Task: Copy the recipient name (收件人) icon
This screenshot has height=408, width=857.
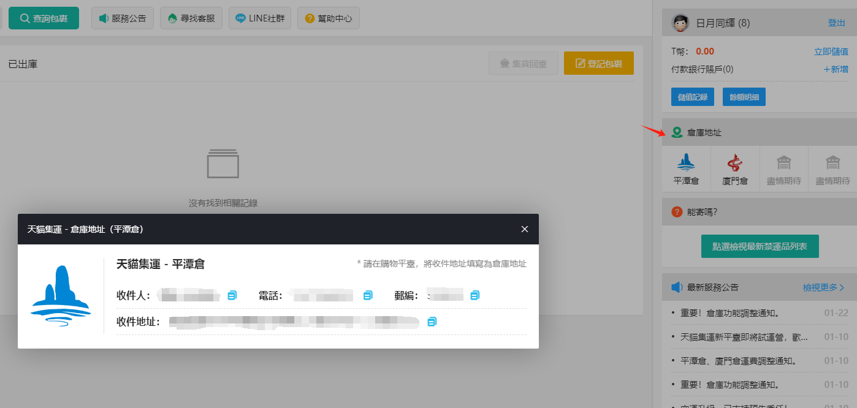Action: 232,295
